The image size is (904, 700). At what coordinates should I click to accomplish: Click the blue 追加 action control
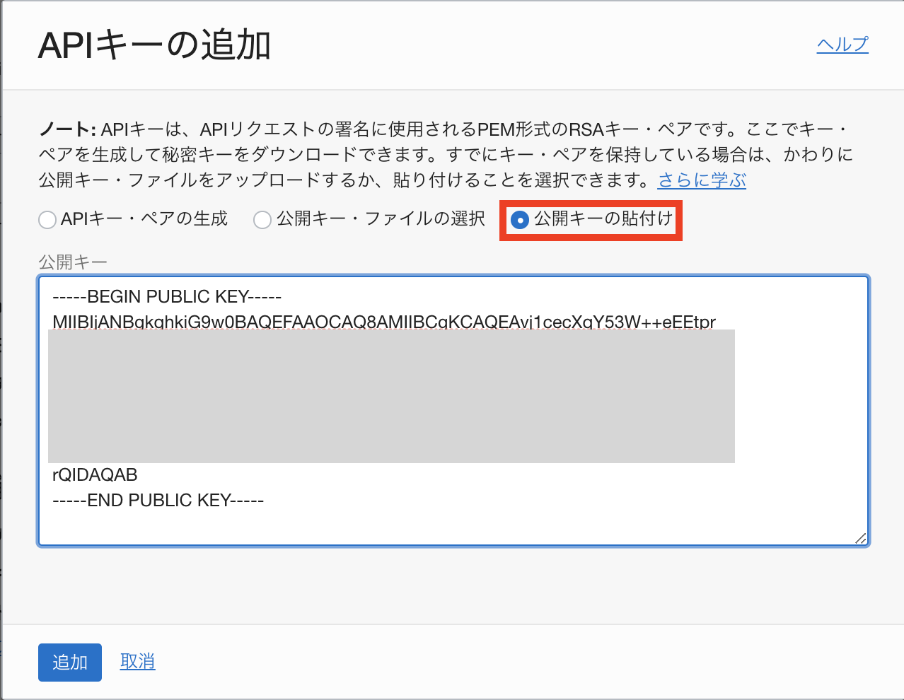69,662
